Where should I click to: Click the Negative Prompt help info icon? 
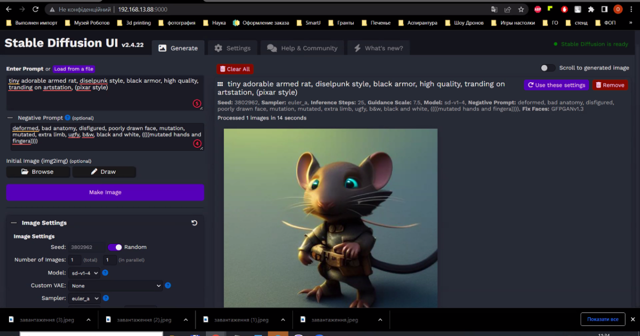point(68,118)
